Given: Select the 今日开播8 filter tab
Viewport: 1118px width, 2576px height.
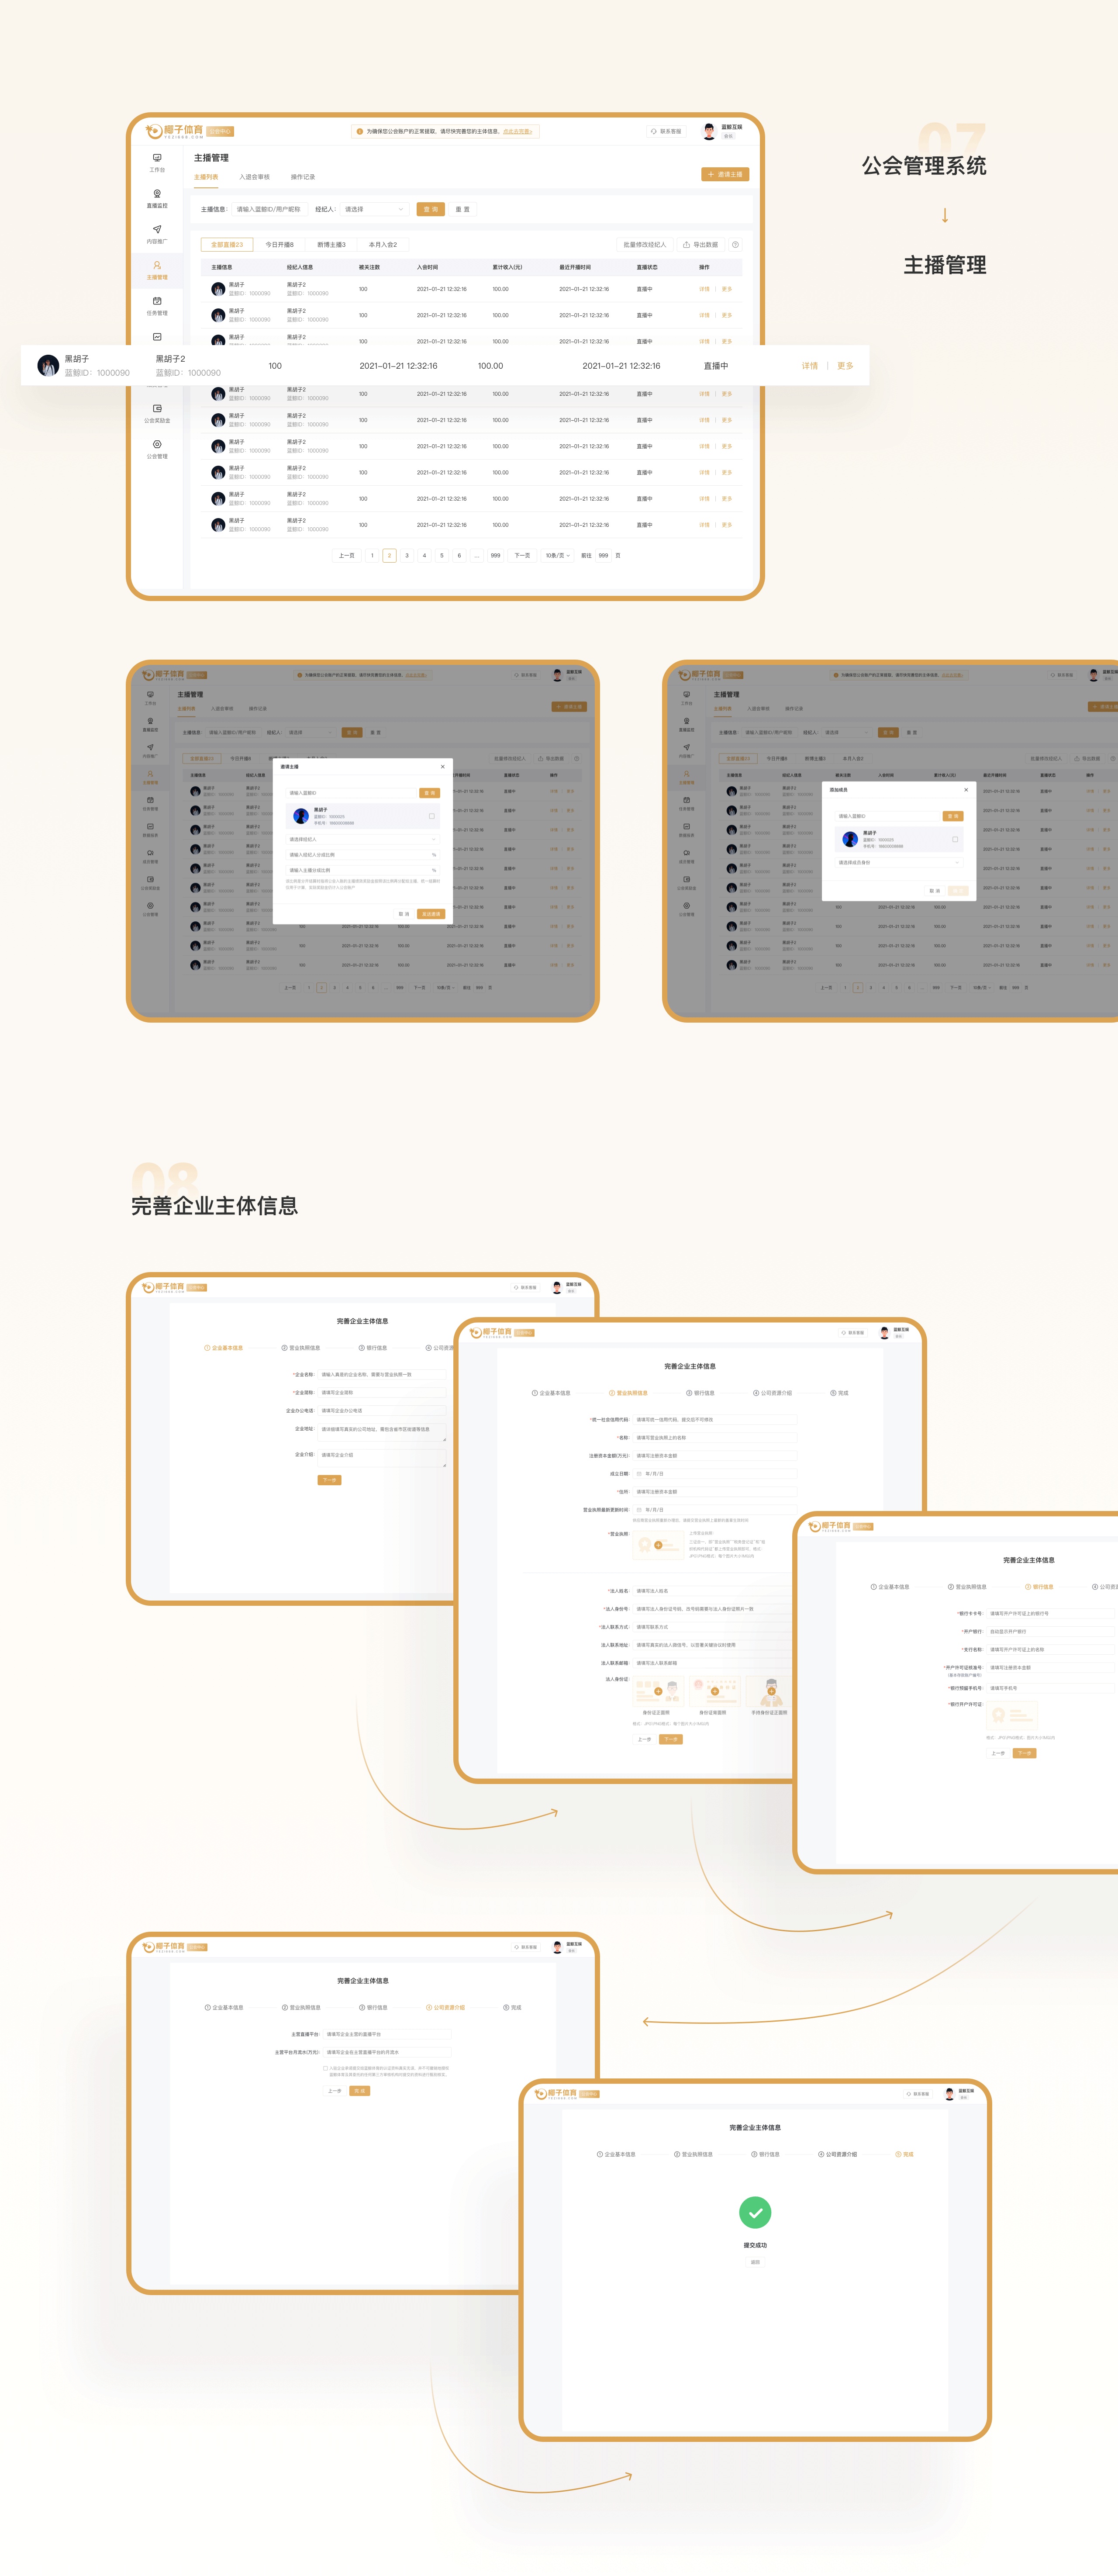Looking at the screenshot, I should tap(279, 245).
